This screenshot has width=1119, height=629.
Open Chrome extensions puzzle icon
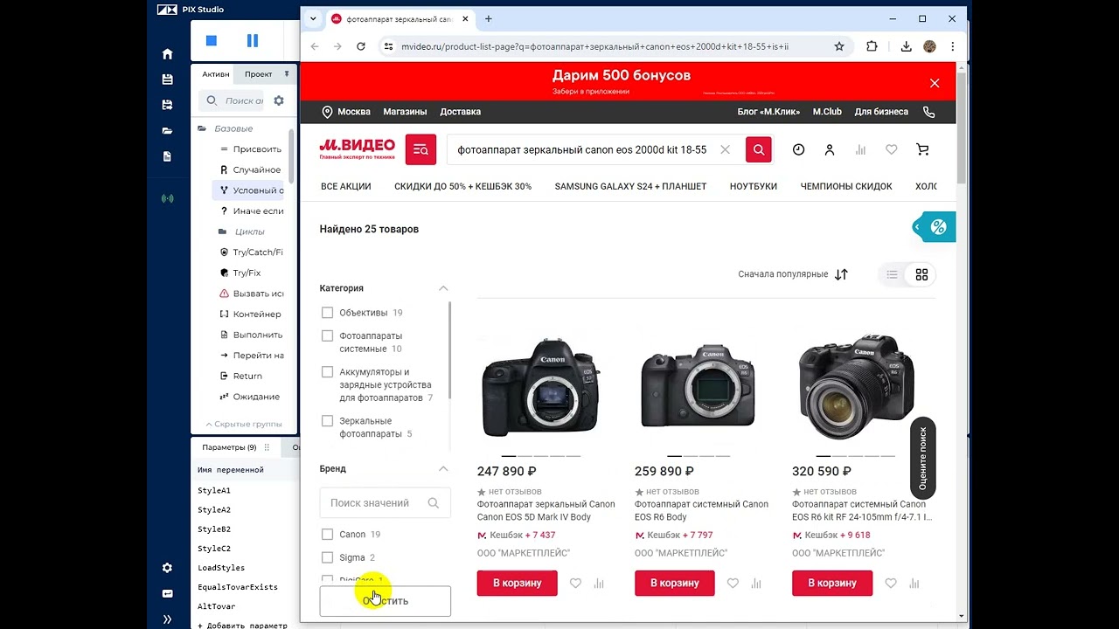coord(872,46)
